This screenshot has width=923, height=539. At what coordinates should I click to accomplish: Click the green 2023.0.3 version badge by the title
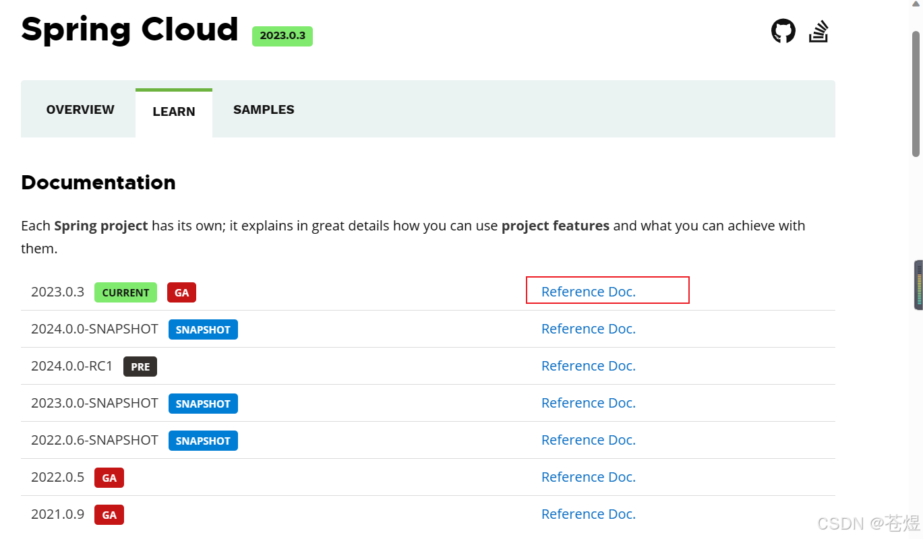pos(282,36)
